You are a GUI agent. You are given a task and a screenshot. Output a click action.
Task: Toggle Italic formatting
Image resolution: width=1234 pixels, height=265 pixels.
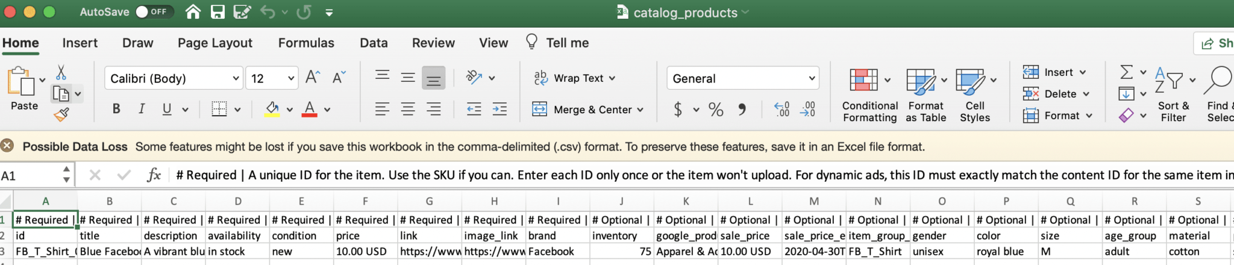142,109
